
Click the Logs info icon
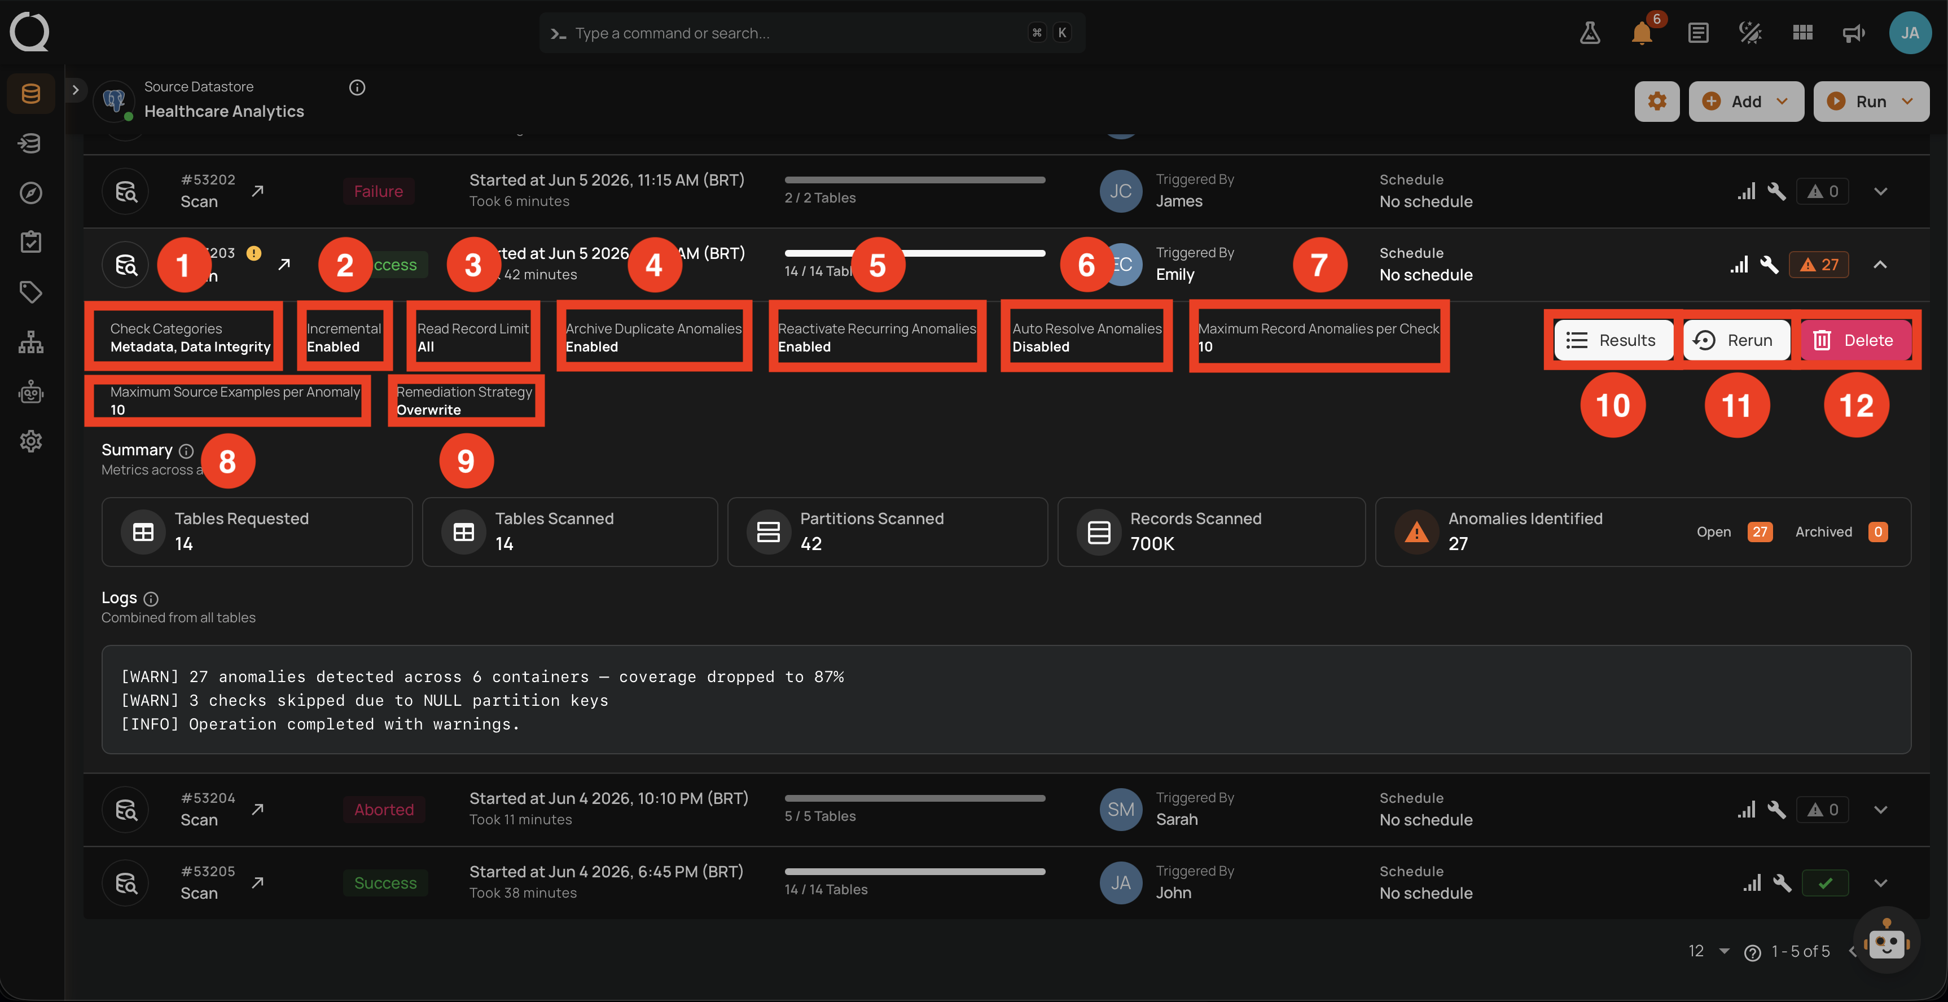(x=151, y=599)
